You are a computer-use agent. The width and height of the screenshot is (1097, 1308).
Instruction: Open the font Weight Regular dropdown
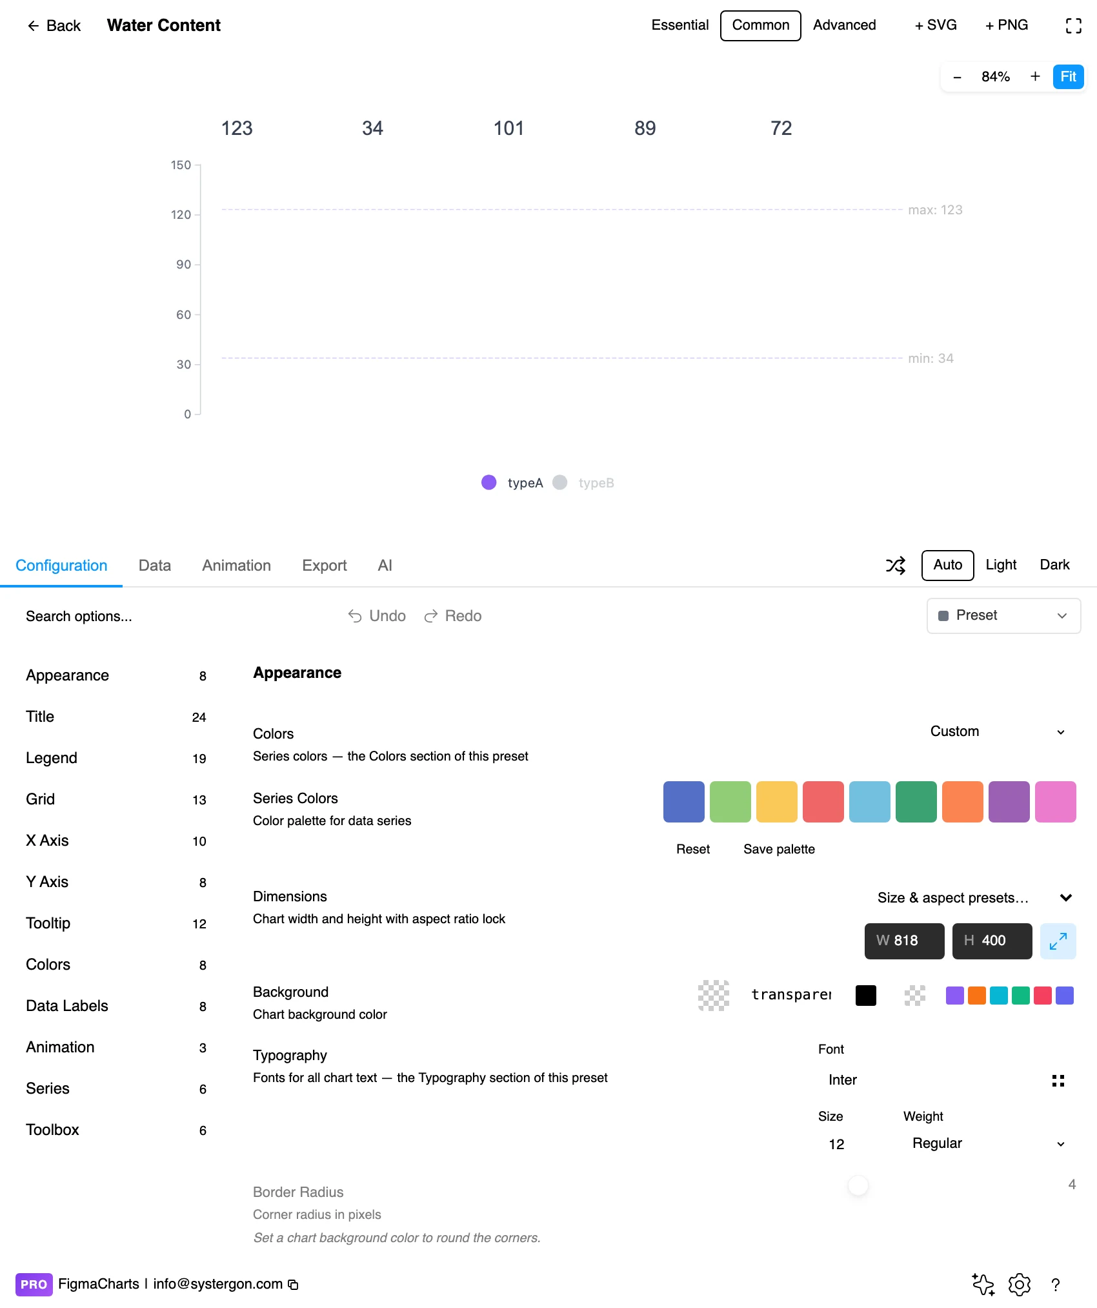[987, 1143]
